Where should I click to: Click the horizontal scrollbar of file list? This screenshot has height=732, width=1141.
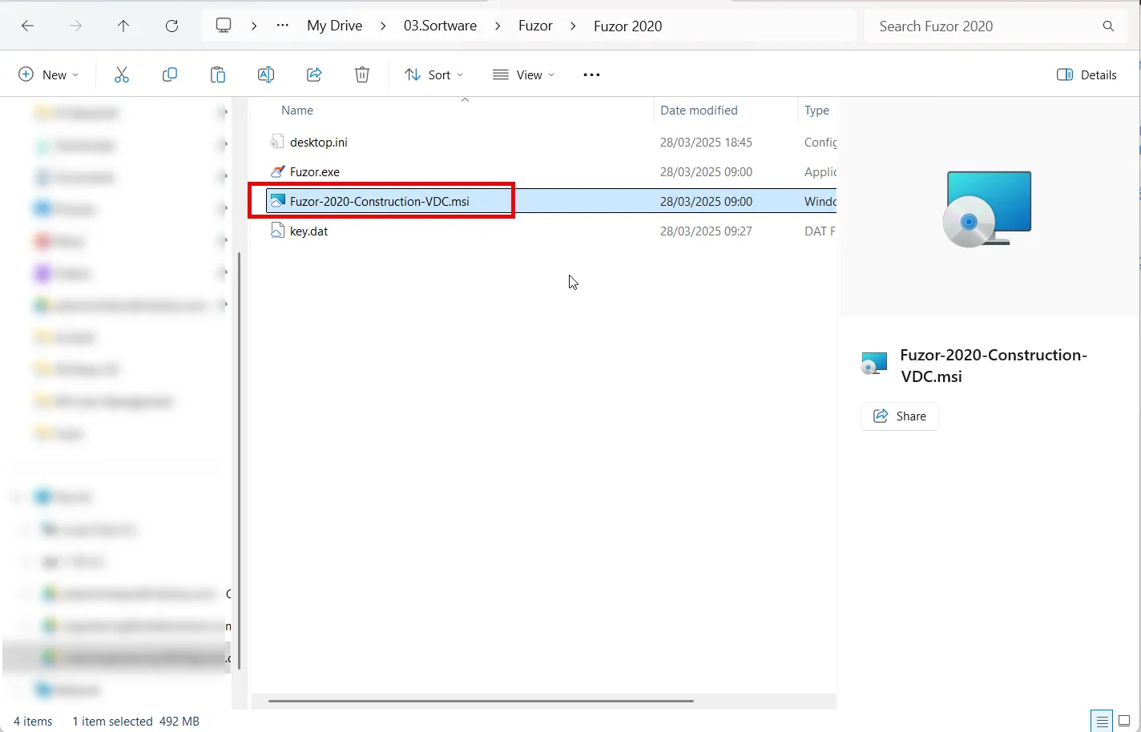point(481,701)
